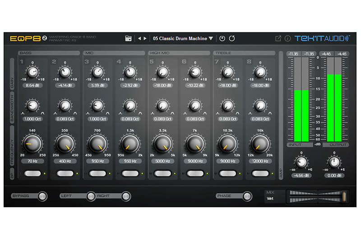Viewport: 361px width, 241px height.
Task: Click the BASS section header
Action: pos(49,53)
